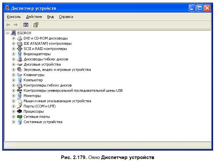Click the back arrow toolbar icon
This screenshot has width=215, height=161.
tap(8, 25)
